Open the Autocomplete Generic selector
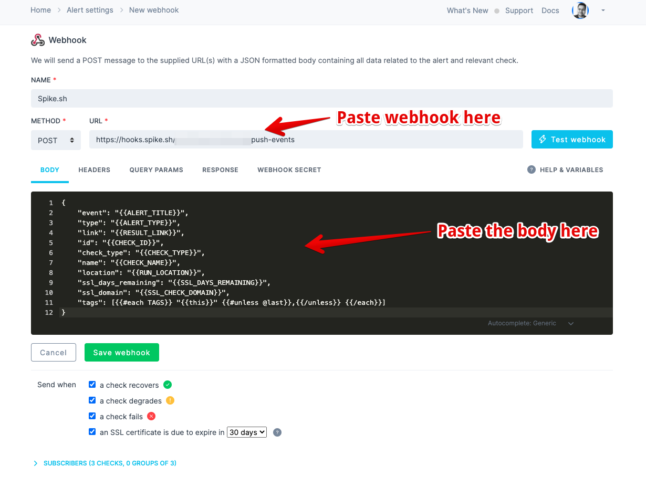 530,323
